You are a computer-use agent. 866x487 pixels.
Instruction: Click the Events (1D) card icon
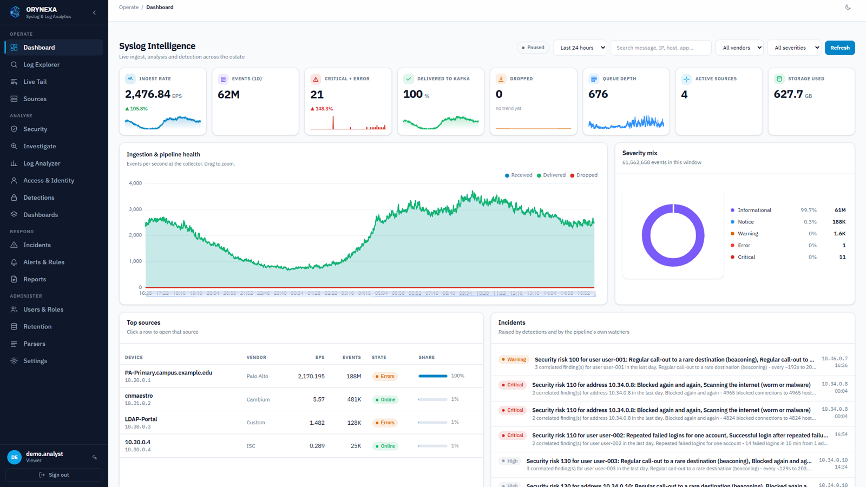[x=223, y=79]
